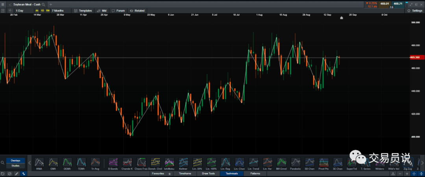
Task: Open the 1 Day interval dropdown
Action: pyautogui.click(x=23, y=11)
